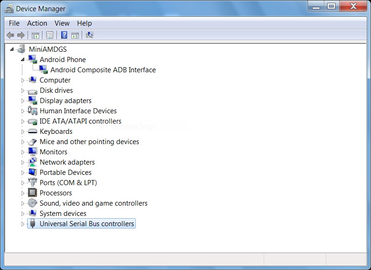Viewport: 371px width, 270px height.
Task: Click the Human Interface Devices icon
Action: click(33, 111)
